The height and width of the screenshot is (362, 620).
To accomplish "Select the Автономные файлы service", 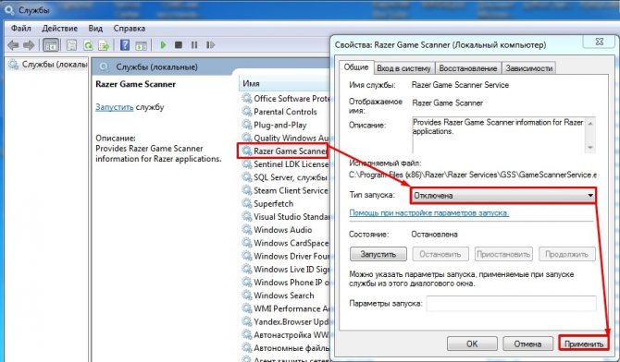I will click(x=286, y=348).
